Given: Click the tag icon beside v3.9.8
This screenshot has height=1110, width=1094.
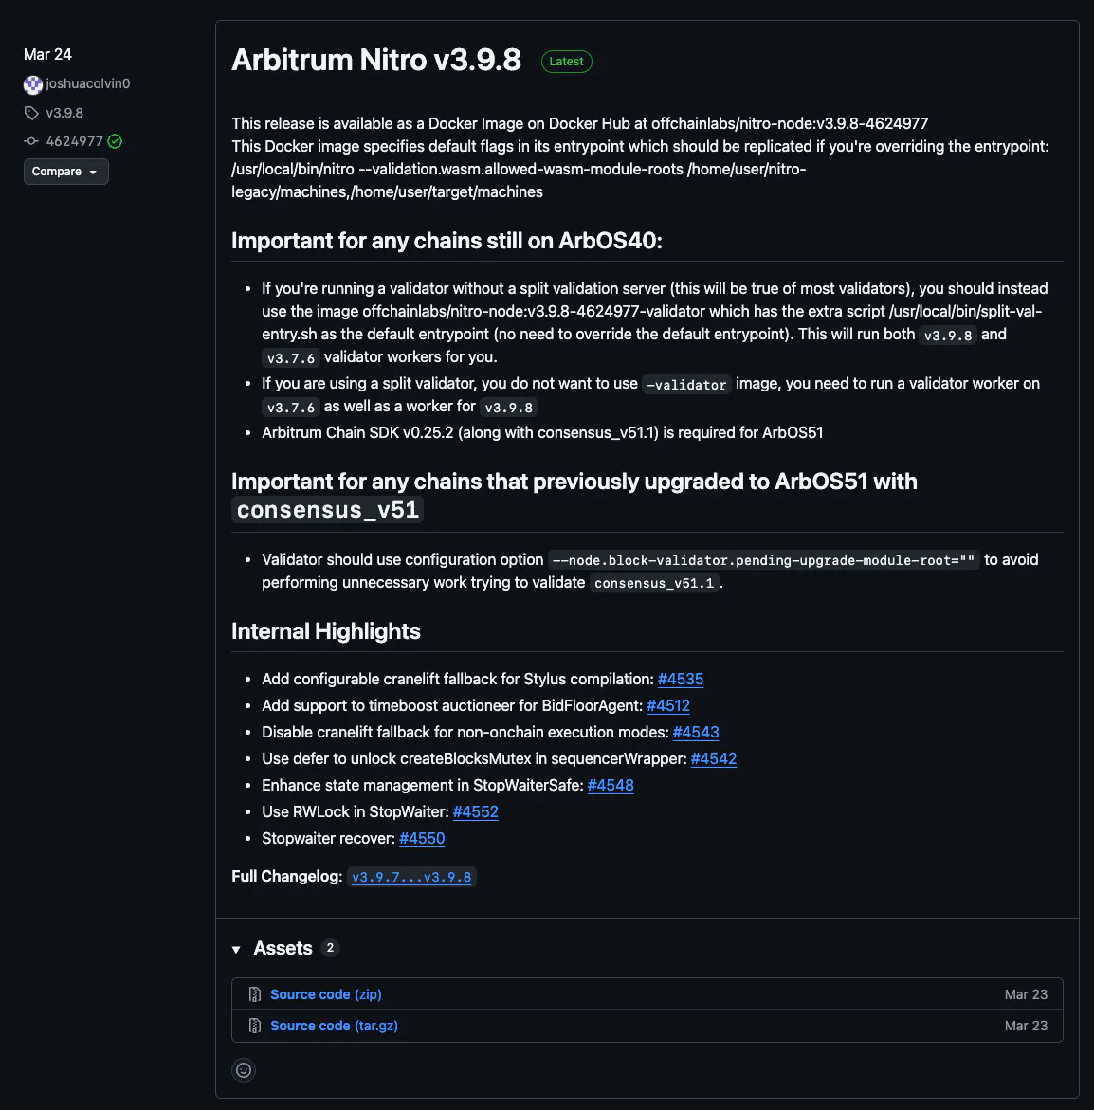Looking at the screenshot, I should tap(31, 113).
